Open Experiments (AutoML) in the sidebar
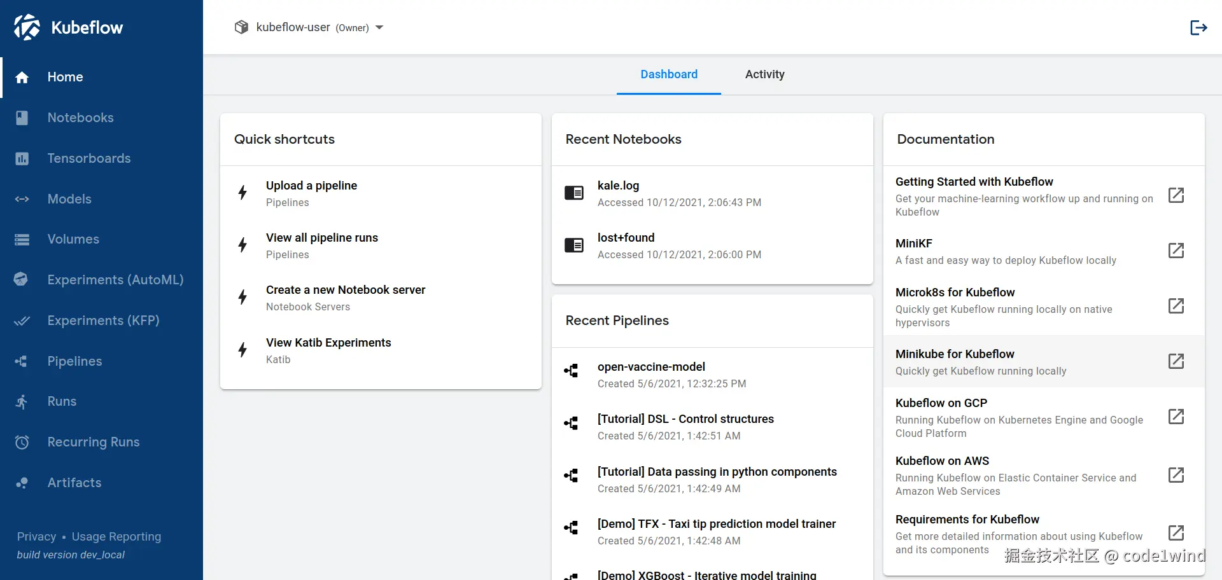 [x=115, y=280]
